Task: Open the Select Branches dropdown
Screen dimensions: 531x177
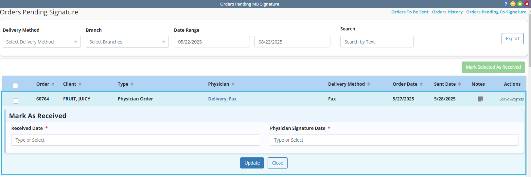Action: point(127,42)
